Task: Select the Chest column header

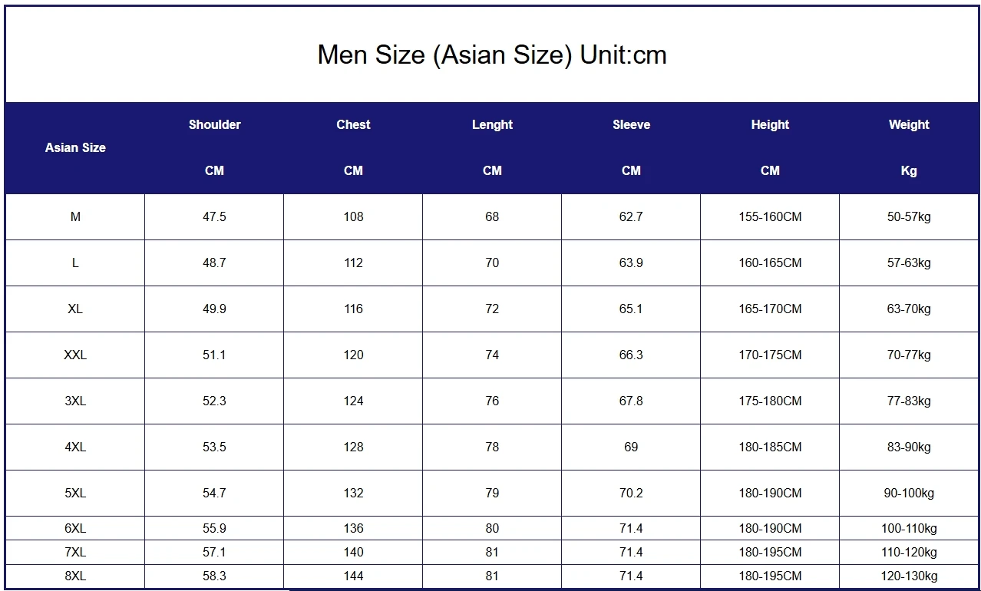Action: (352, 124)
